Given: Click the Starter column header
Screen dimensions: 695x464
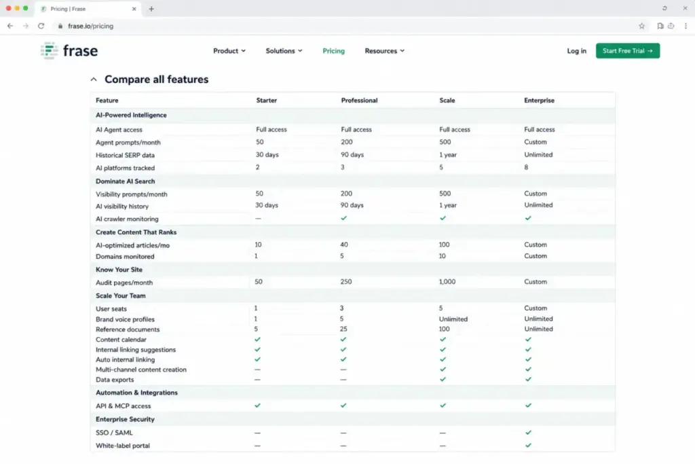Looking at the screenshot, I should (266, 101).
